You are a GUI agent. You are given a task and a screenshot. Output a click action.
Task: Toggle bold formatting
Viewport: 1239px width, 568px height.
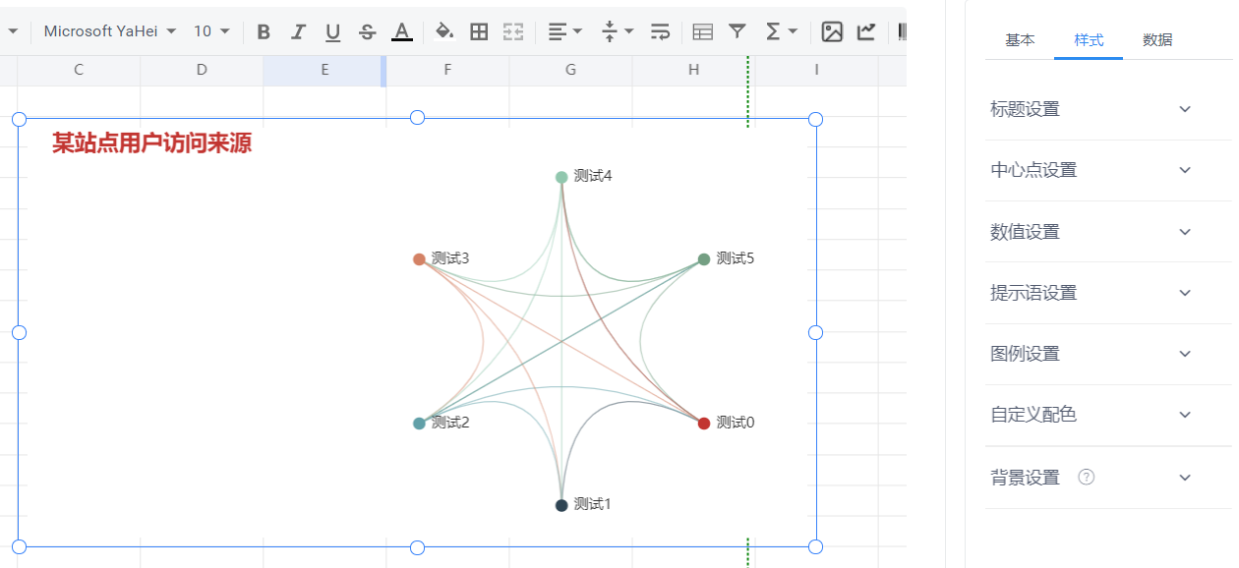point(264,31)
